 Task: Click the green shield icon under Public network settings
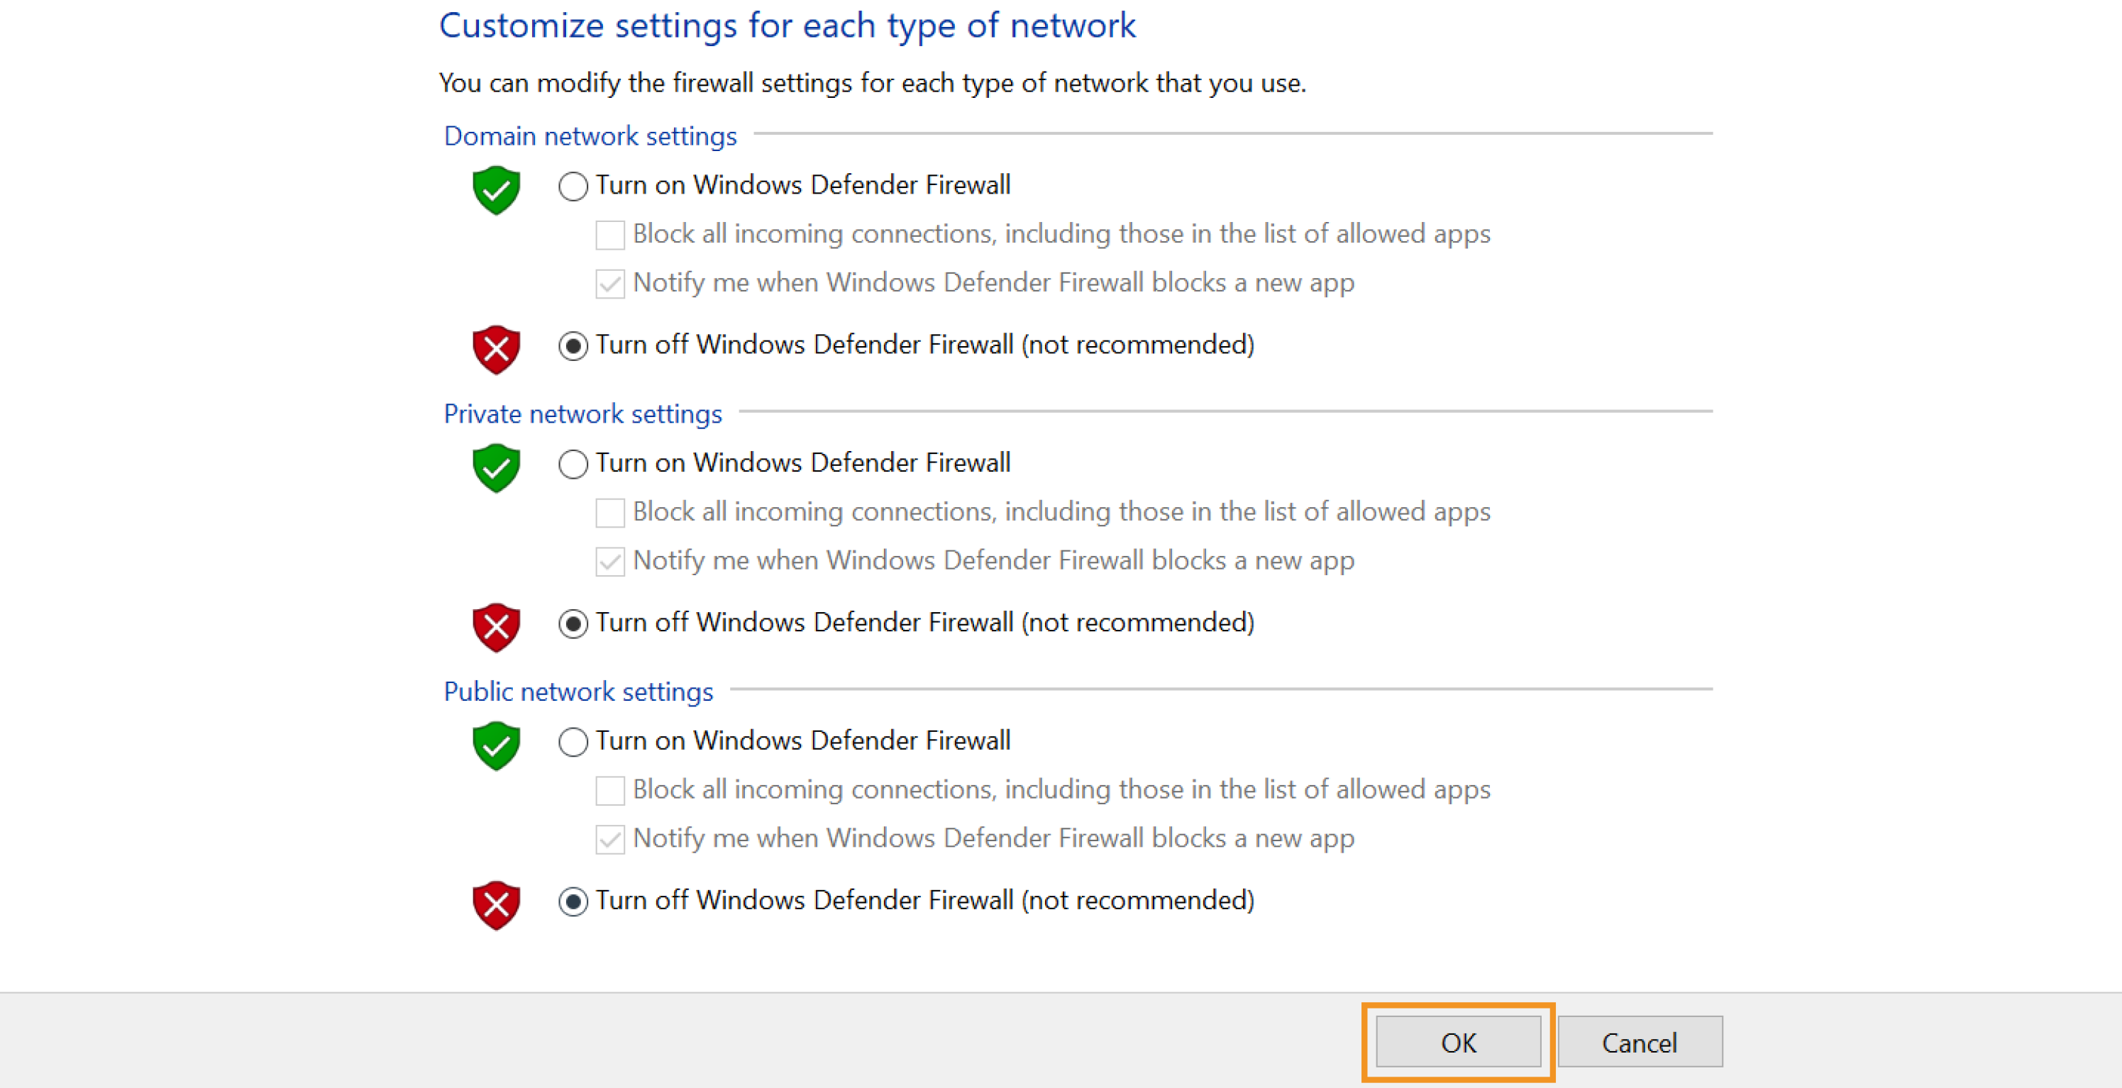click(x=495, y=746)
